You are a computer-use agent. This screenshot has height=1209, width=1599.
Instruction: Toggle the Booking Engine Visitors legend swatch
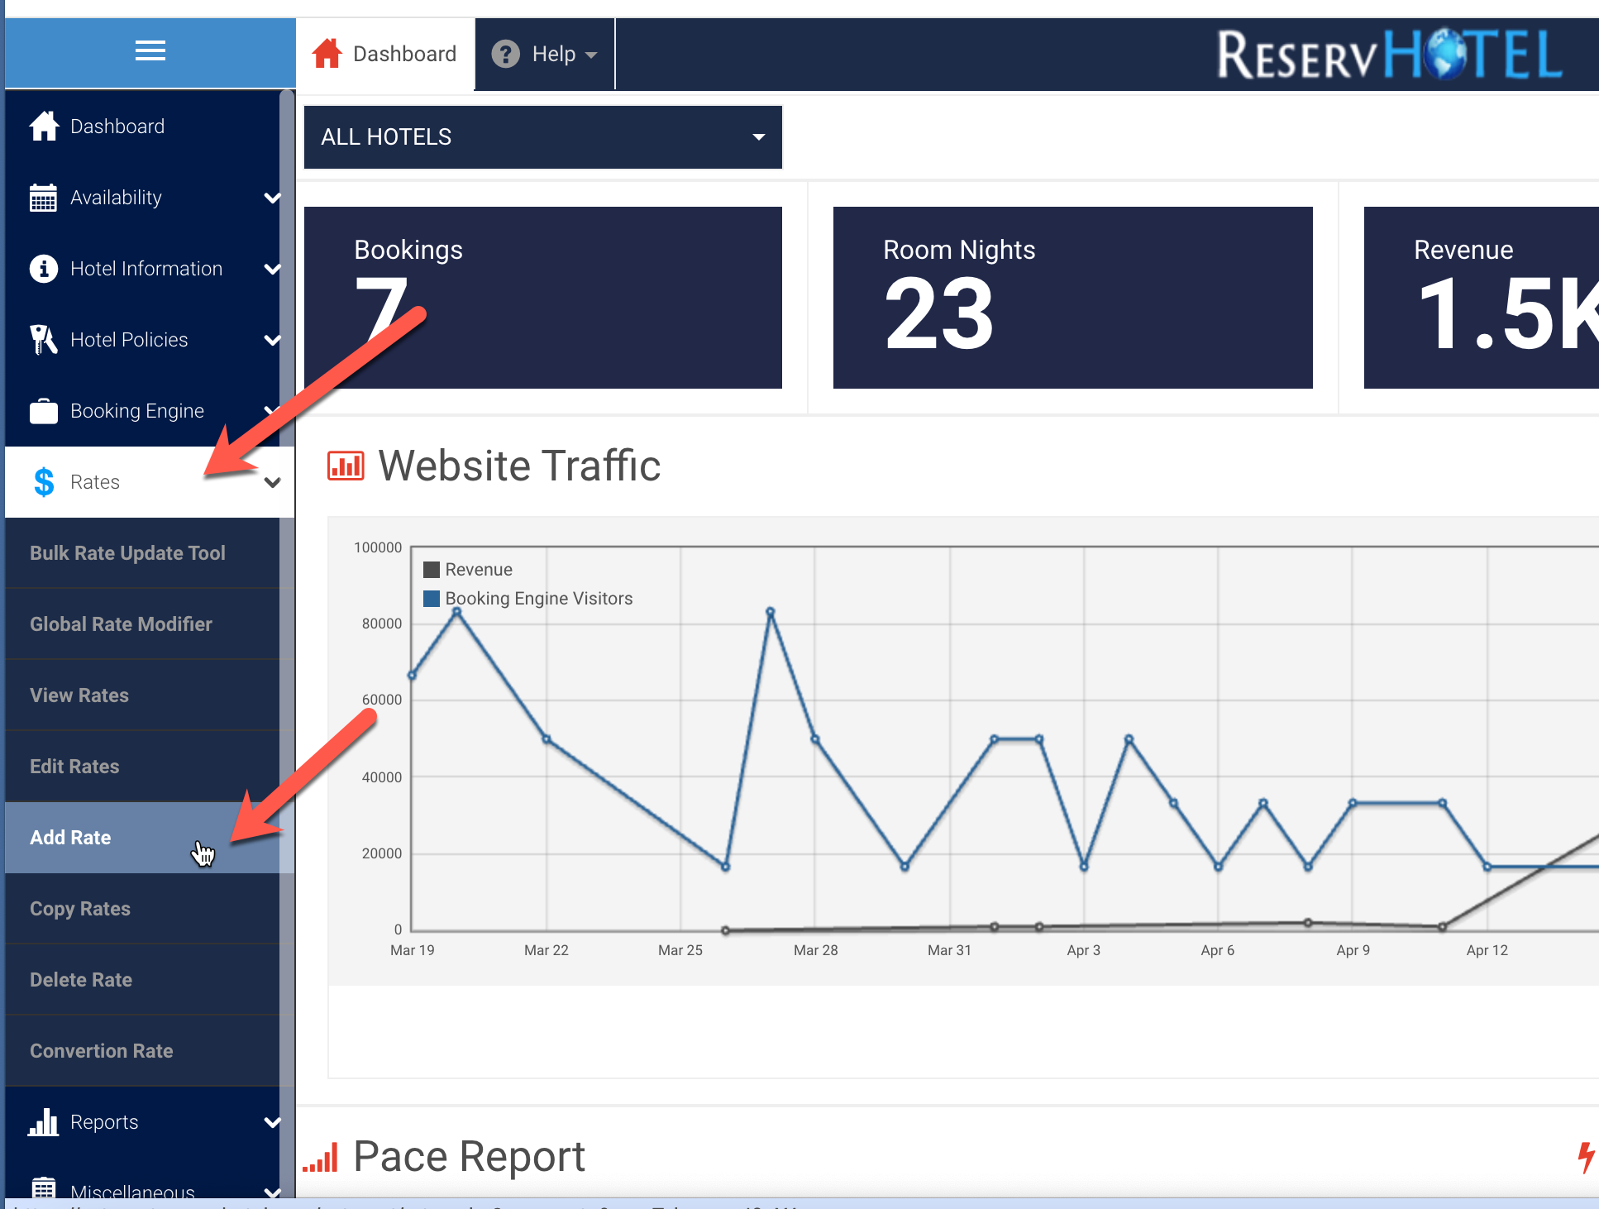[x=432, y=598]
